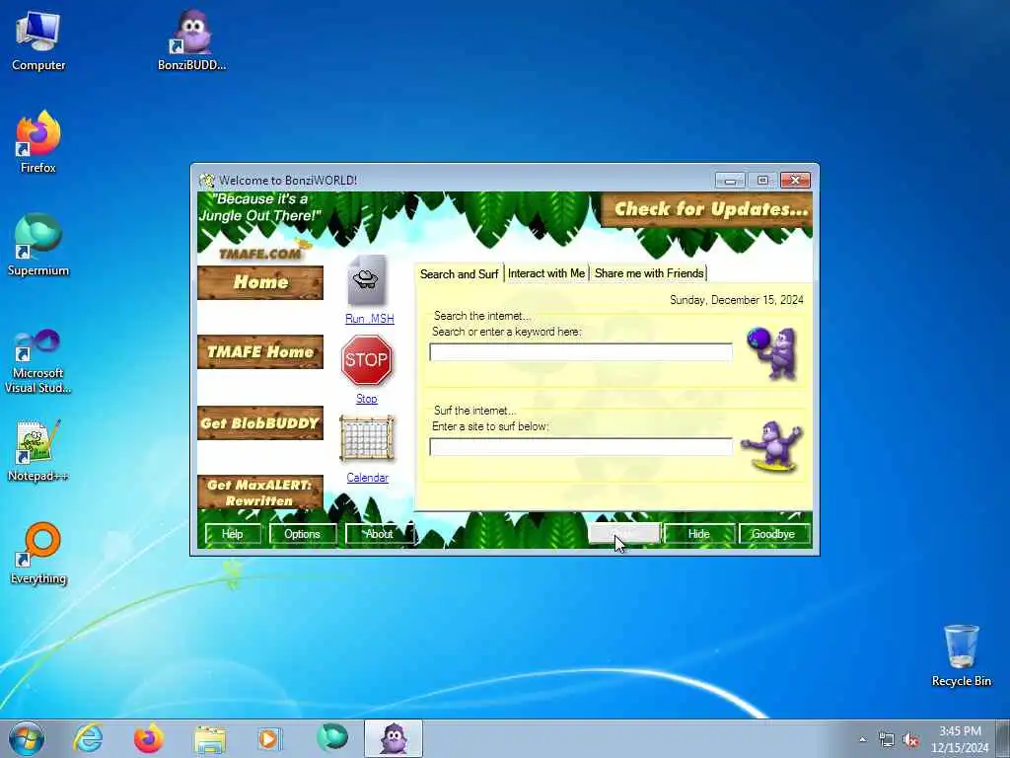Minimize the BonziWORLD window
Image resolution: width=1010 pixels, height=758 pixels.
tap(730, 181)
